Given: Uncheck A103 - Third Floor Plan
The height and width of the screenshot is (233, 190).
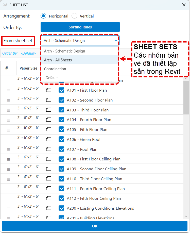Looking at the screenshot, I should 61,110.
